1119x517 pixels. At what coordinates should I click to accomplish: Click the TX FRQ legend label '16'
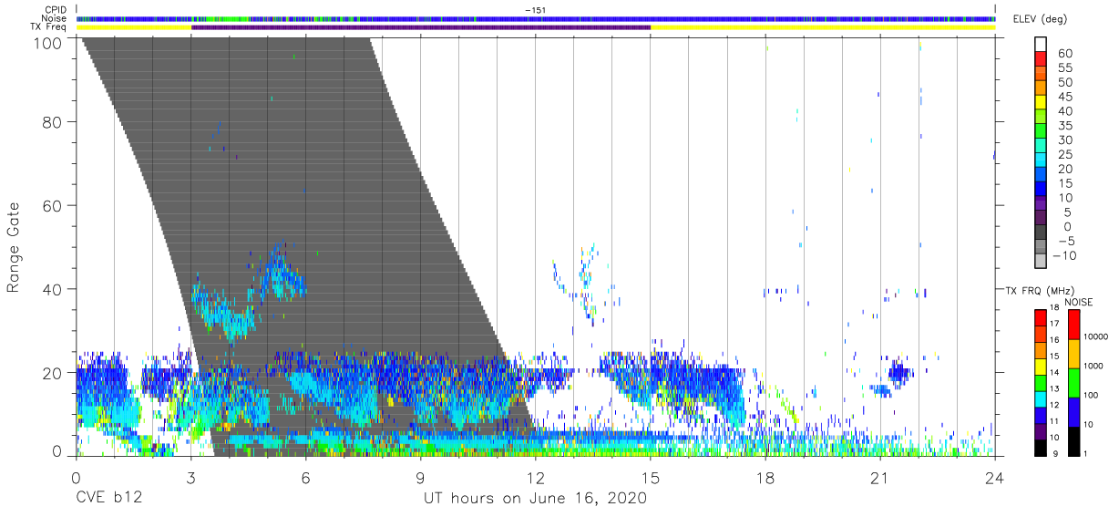1054,340
